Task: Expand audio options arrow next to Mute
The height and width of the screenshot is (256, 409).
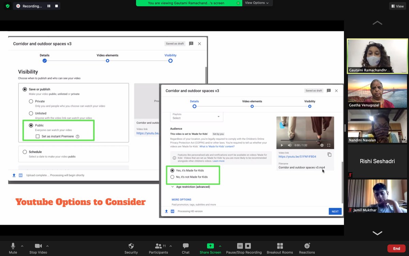Action: (22, 246)
